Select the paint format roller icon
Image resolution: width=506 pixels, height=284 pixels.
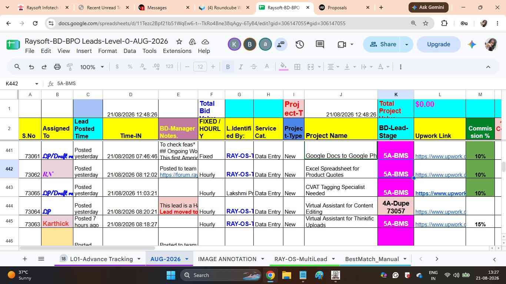pyautogui.click(x=70, y=67)
